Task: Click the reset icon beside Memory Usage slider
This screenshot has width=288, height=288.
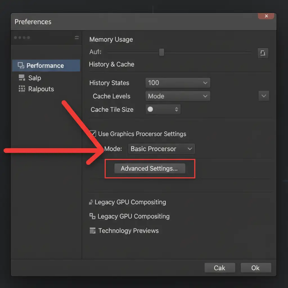Action: tap(263, 53)
